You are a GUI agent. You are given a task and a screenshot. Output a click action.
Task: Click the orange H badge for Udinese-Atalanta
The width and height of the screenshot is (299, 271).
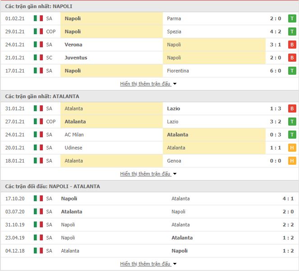[292, 148]
